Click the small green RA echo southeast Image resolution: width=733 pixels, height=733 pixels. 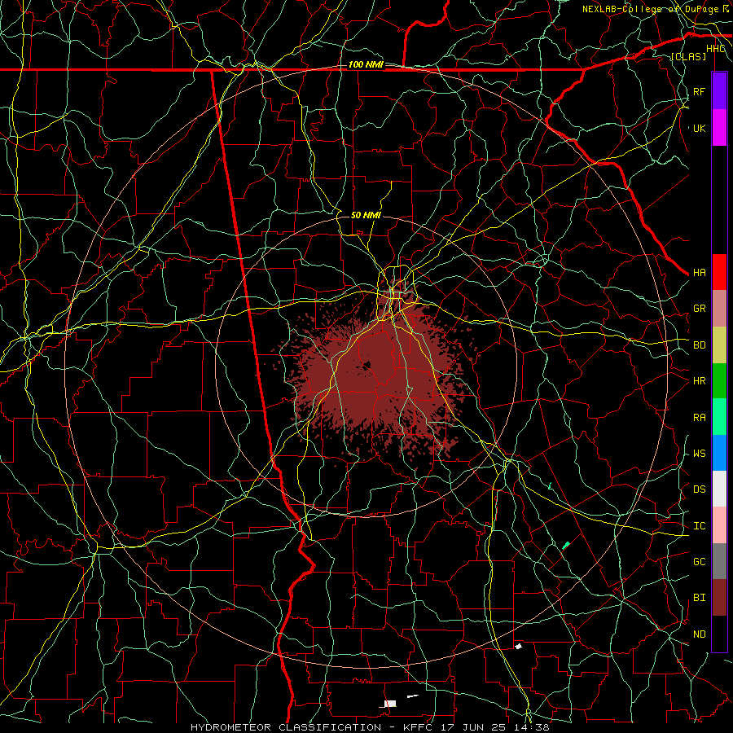(566, 545)
